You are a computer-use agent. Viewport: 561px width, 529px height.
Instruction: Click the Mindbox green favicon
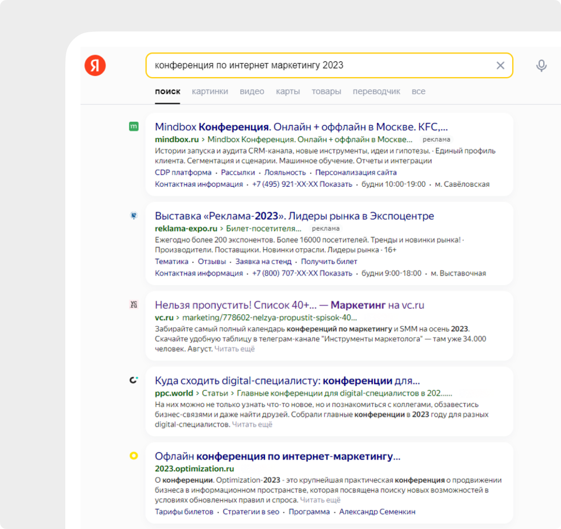coord(134,127)
